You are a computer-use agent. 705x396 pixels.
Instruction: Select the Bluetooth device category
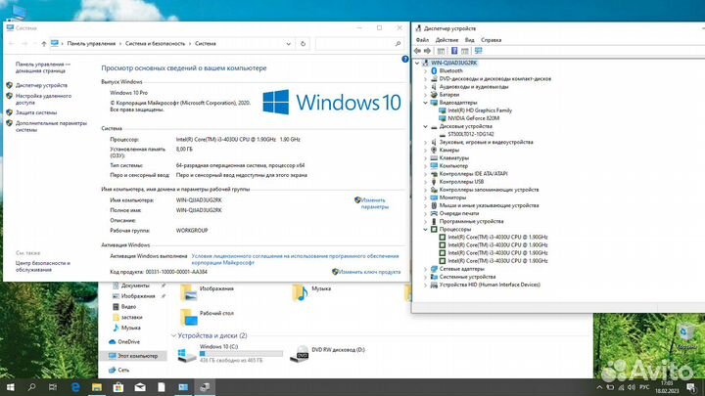(x=450, y=71)
